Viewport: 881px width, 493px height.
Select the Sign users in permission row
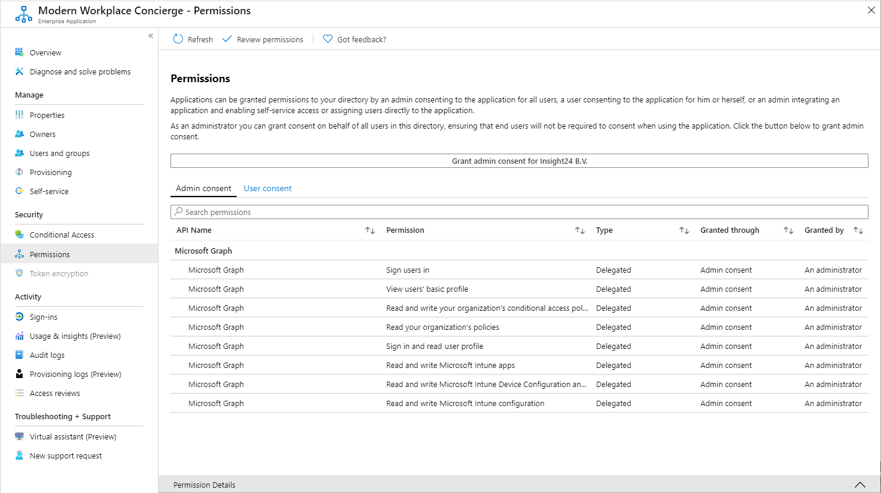(519, 270)
